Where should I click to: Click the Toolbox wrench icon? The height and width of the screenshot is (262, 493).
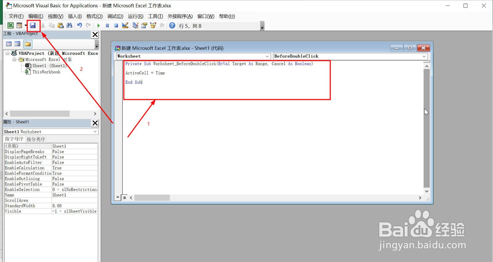[x=162, y=26]
